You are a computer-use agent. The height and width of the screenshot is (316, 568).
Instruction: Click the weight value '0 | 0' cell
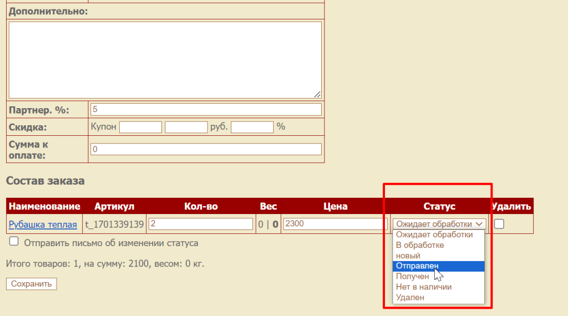pos(268,225)
